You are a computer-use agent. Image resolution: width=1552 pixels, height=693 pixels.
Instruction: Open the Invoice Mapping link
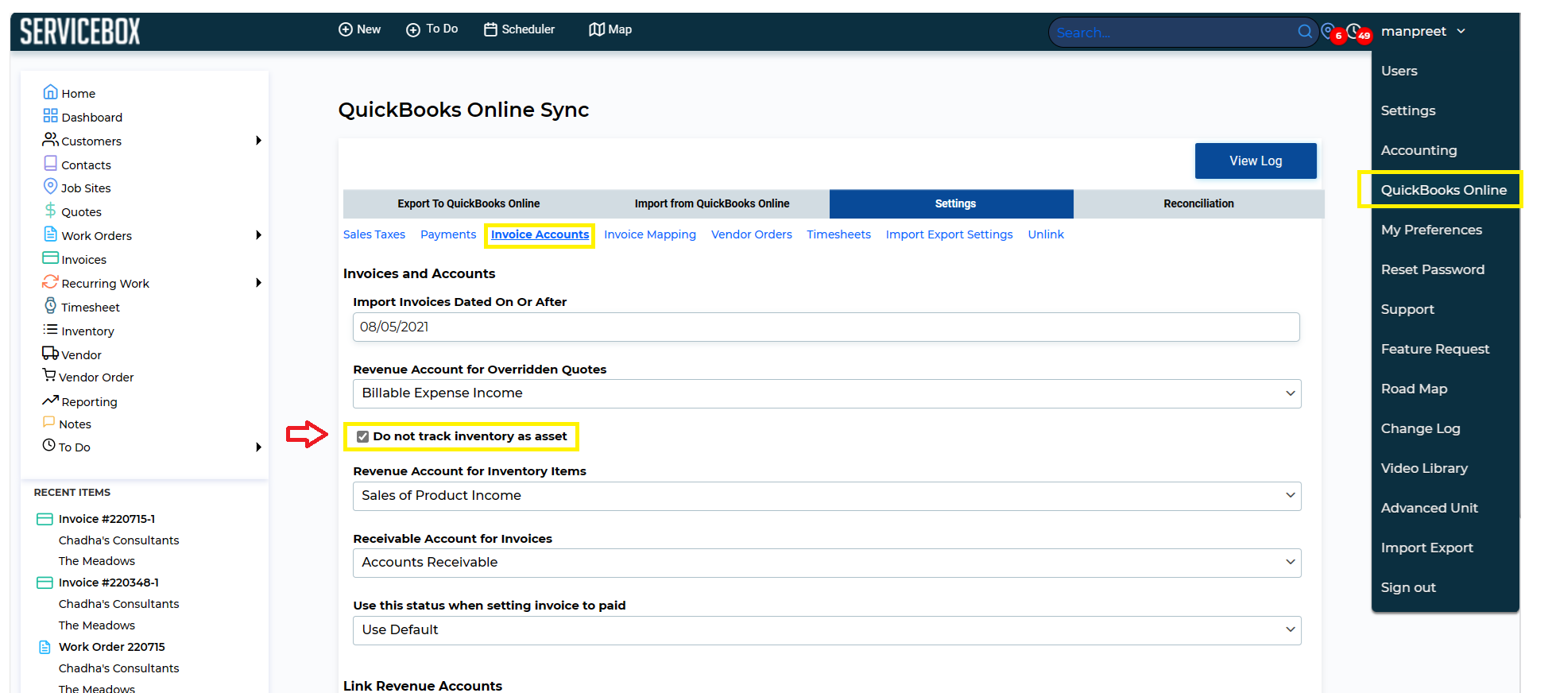[x=650, y=234]
